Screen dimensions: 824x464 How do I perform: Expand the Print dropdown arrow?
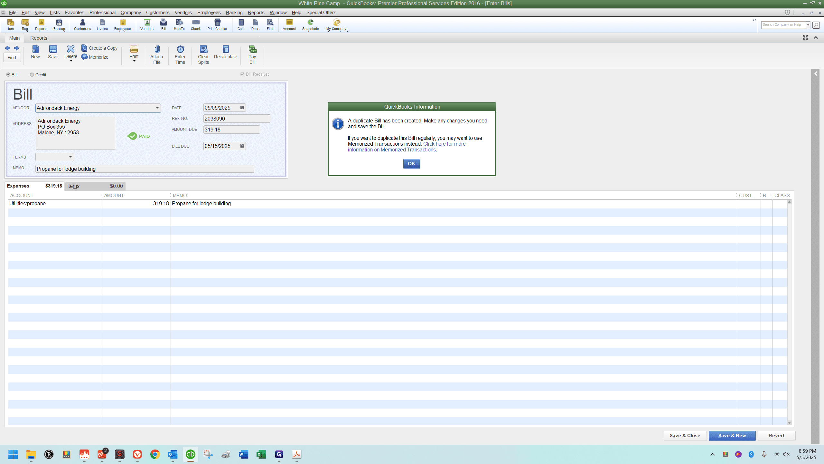(x=134, y=61)
